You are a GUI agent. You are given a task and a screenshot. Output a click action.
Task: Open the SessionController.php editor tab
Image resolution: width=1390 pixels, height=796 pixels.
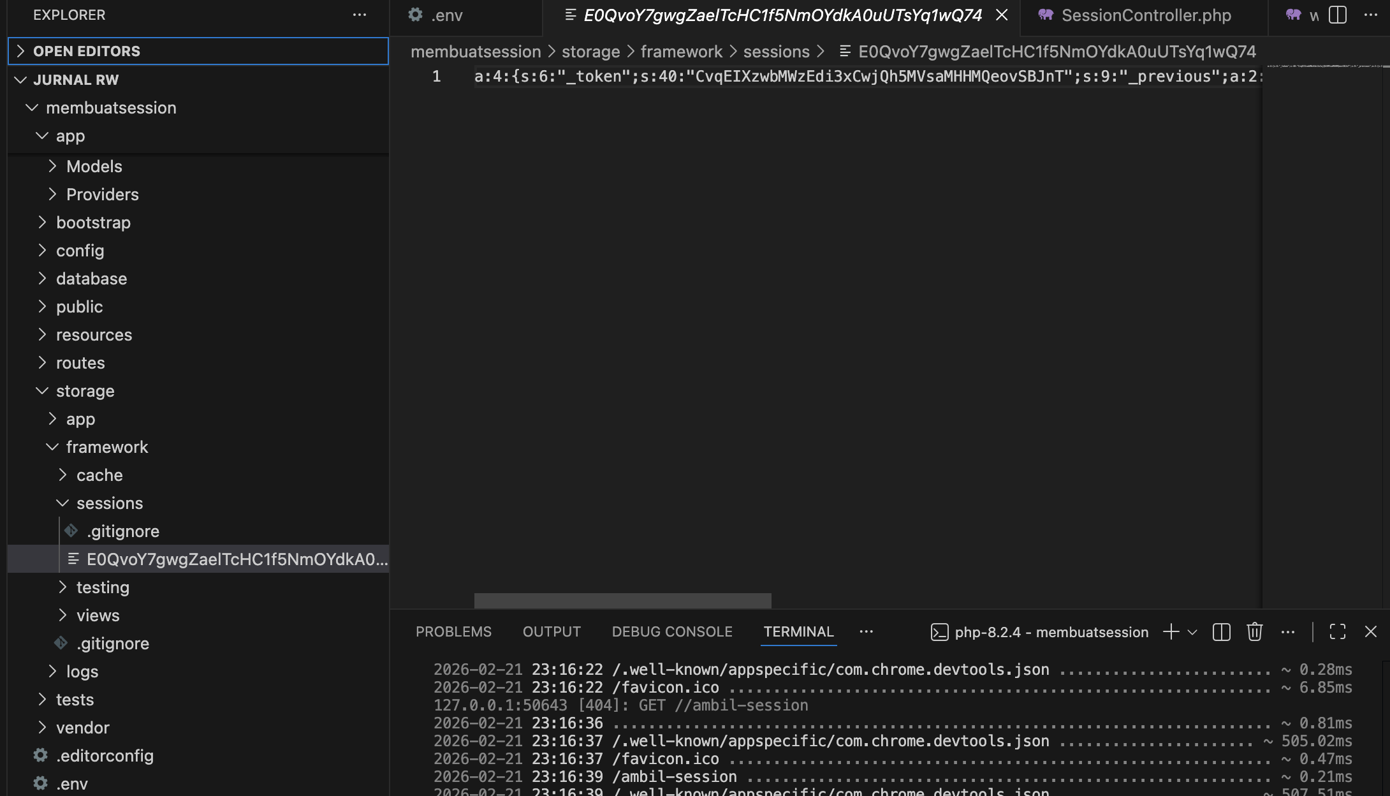tap(1145, 15)
